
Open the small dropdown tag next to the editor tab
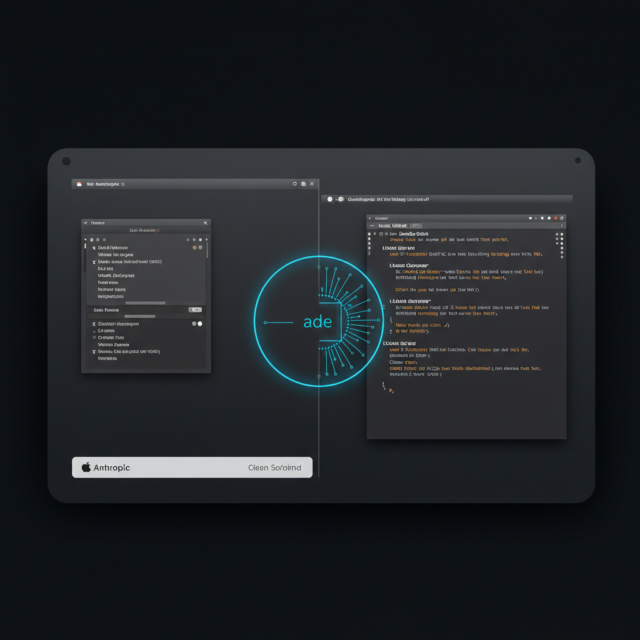[416, 226]
